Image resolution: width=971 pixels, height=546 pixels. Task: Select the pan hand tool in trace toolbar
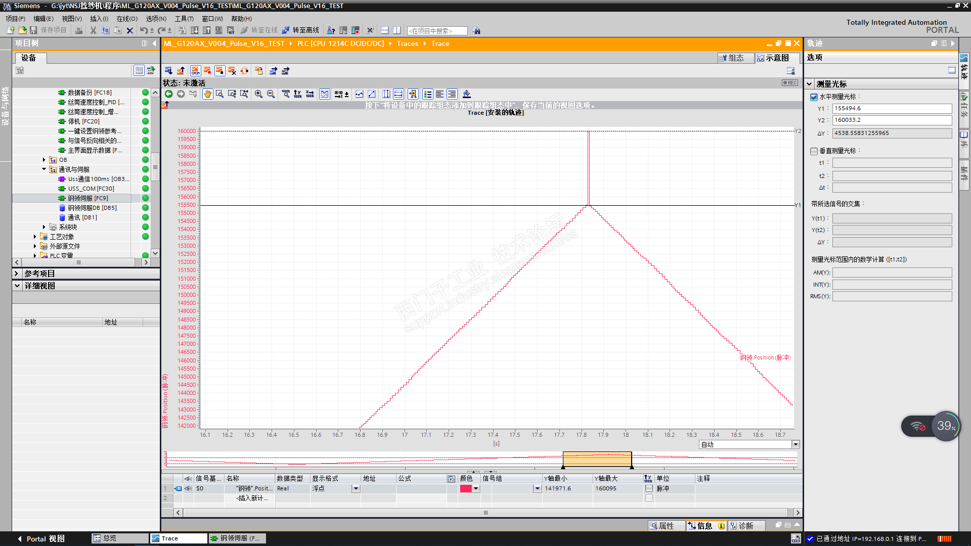207,94
